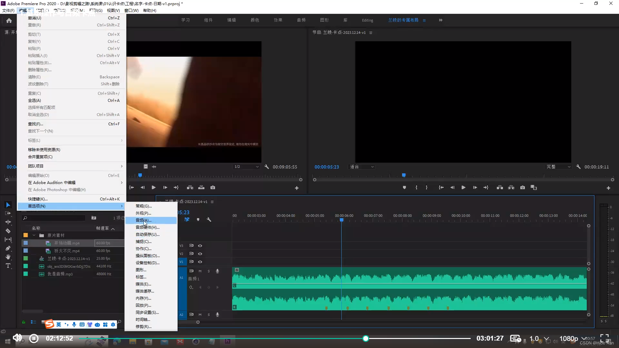
Task: Click Overwrite button in Source monitor
Action: point(201,188)
